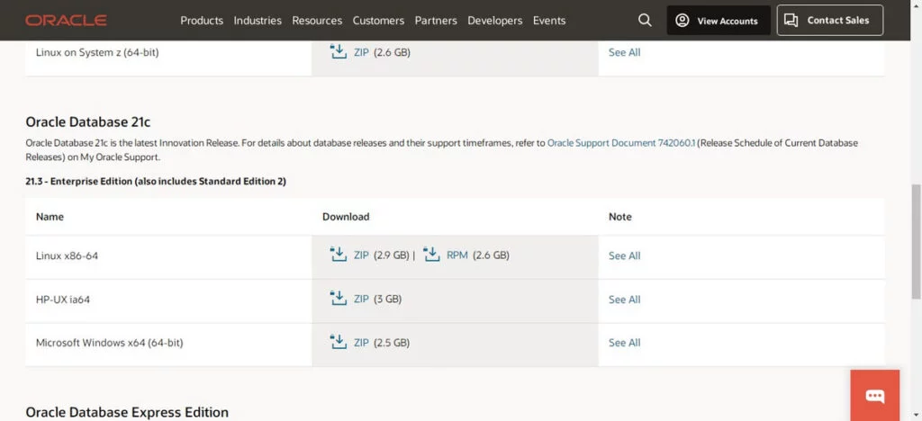Image resolution: width=922 pixels, height=421 pixels.
Task: Click the Linux on System z (64-bit) name
Action: click(97, 52)
